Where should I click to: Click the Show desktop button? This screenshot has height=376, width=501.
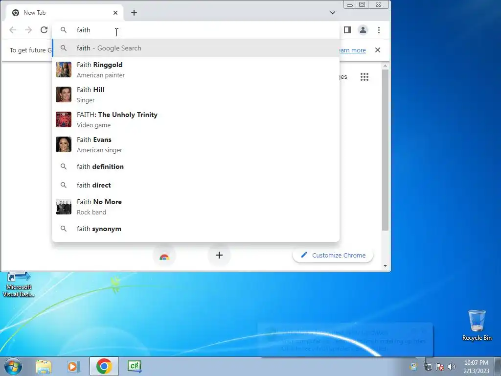tap(498, 366)
